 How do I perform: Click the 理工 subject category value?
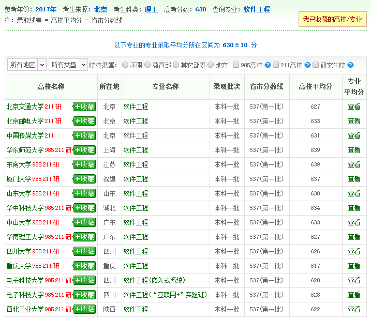coord(151,9)
